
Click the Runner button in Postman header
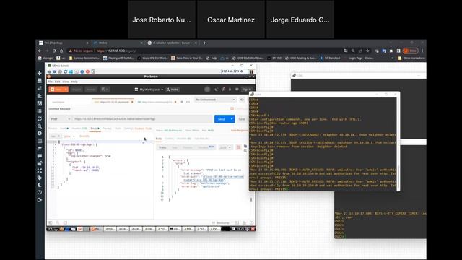(91, 90)
